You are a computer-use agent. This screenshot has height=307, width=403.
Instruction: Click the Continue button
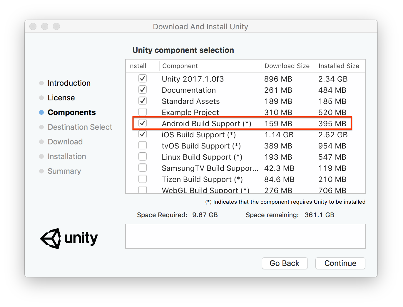[340, 263]
